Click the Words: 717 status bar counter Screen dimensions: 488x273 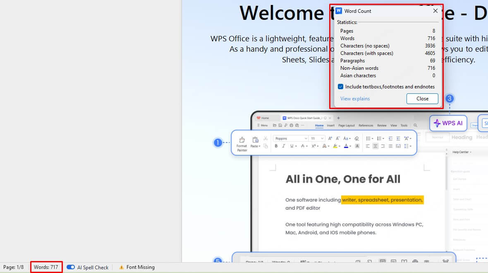[46, 267]
